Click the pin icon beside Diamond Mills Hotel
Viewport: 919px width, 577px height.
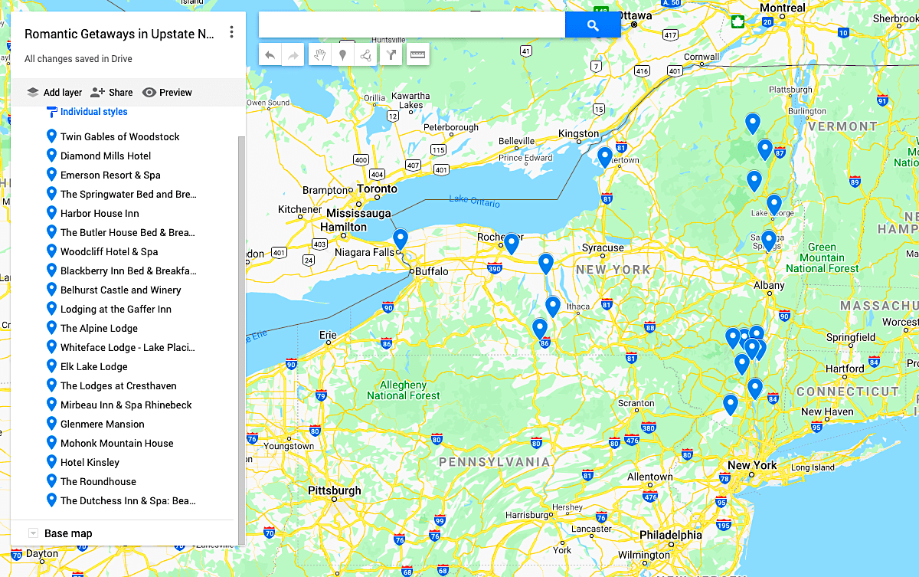tap(51, 155)
